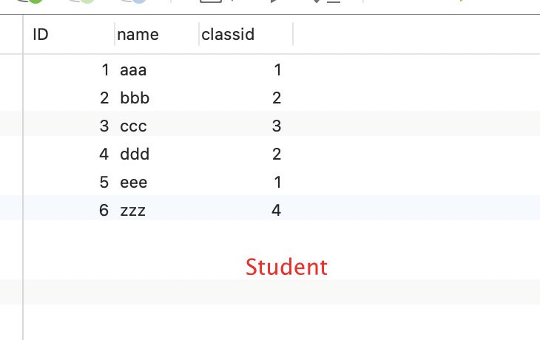Image resolution: width=540 pixels, height=340 pixels.
Task: Select classid cell in the aaa row
Action: (x=277, y=70)
